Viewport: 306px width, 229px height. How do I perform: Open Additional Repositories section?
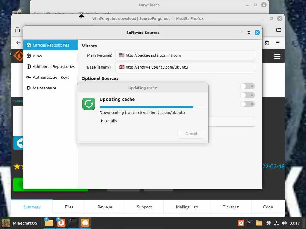[50, 66]
